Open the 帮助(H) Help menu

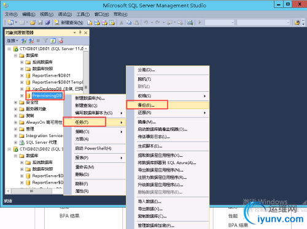(120, 14)
